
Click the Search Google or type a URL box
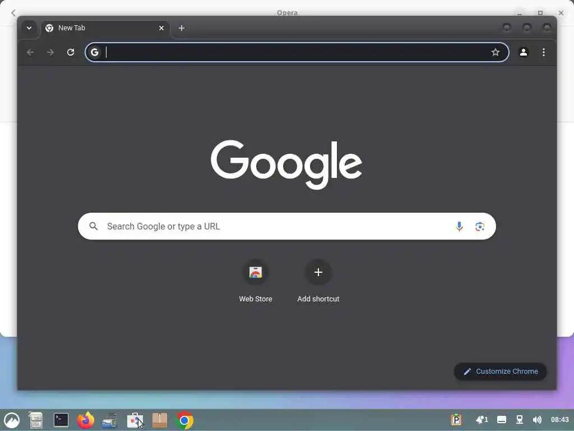[287, 226]
